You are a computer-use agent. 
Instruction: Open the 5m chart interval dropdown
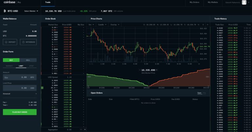point(91,25)
